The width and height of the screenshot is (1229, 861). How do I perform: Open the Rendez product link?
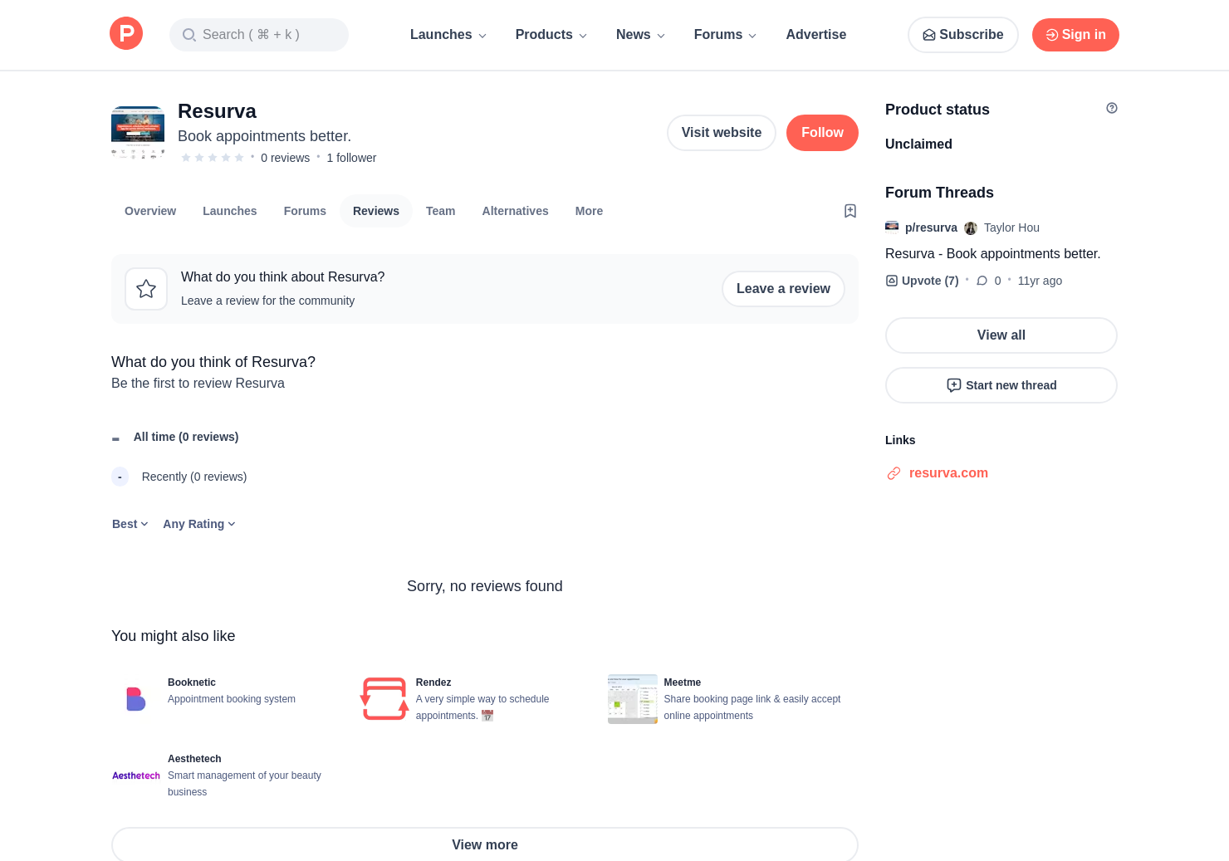pyautogui.click(x=433, y=682)
